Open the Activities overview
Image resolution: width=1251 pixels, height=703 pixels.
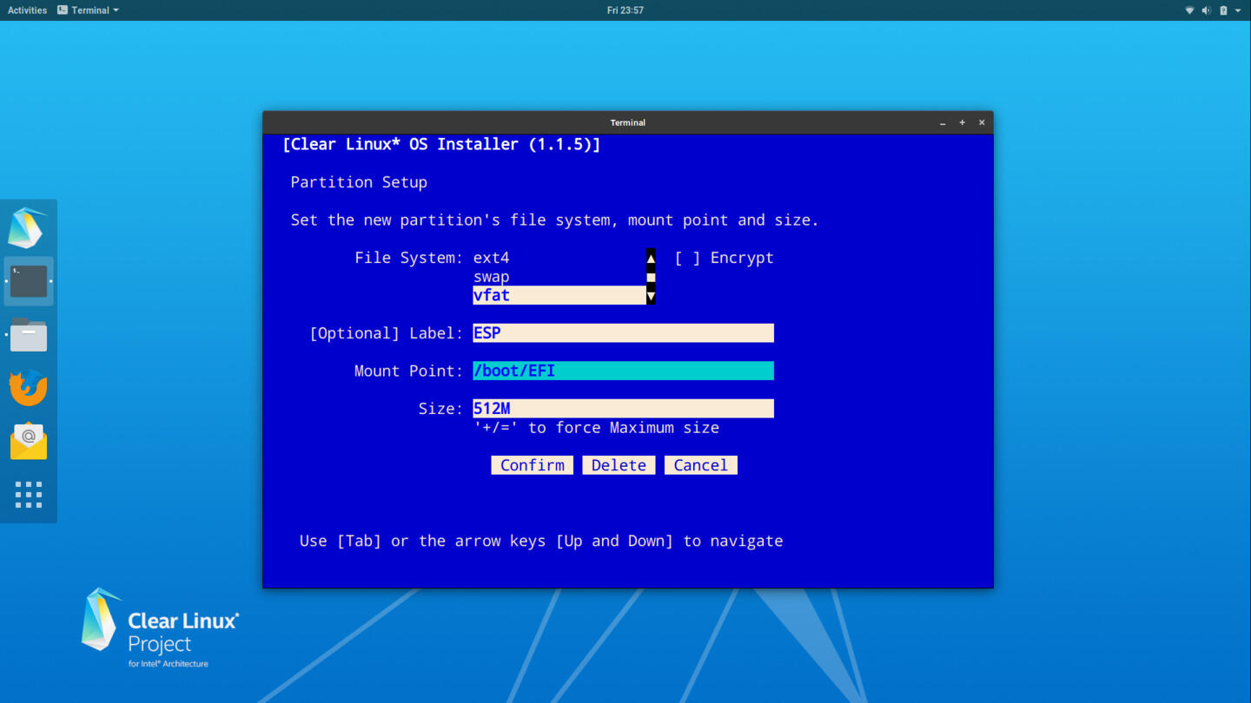[x=27, y=10]
